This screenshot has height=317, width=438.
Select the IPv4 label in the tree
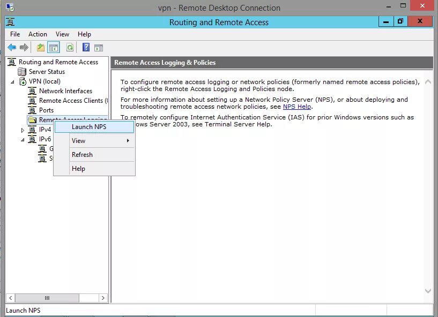click(x=45, y=130)
